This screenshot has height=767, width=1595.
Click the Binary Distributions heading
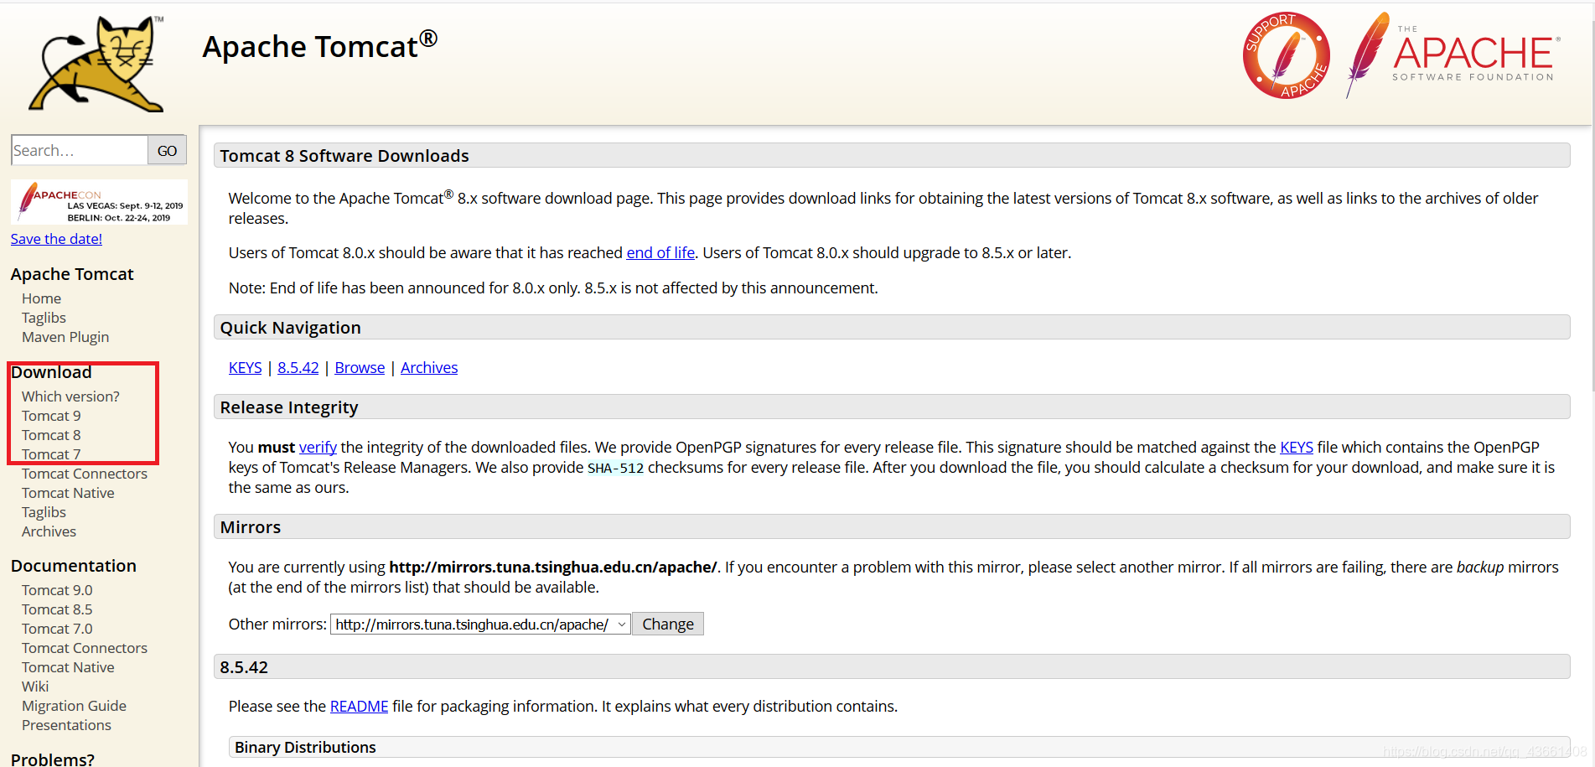[305, 747]
